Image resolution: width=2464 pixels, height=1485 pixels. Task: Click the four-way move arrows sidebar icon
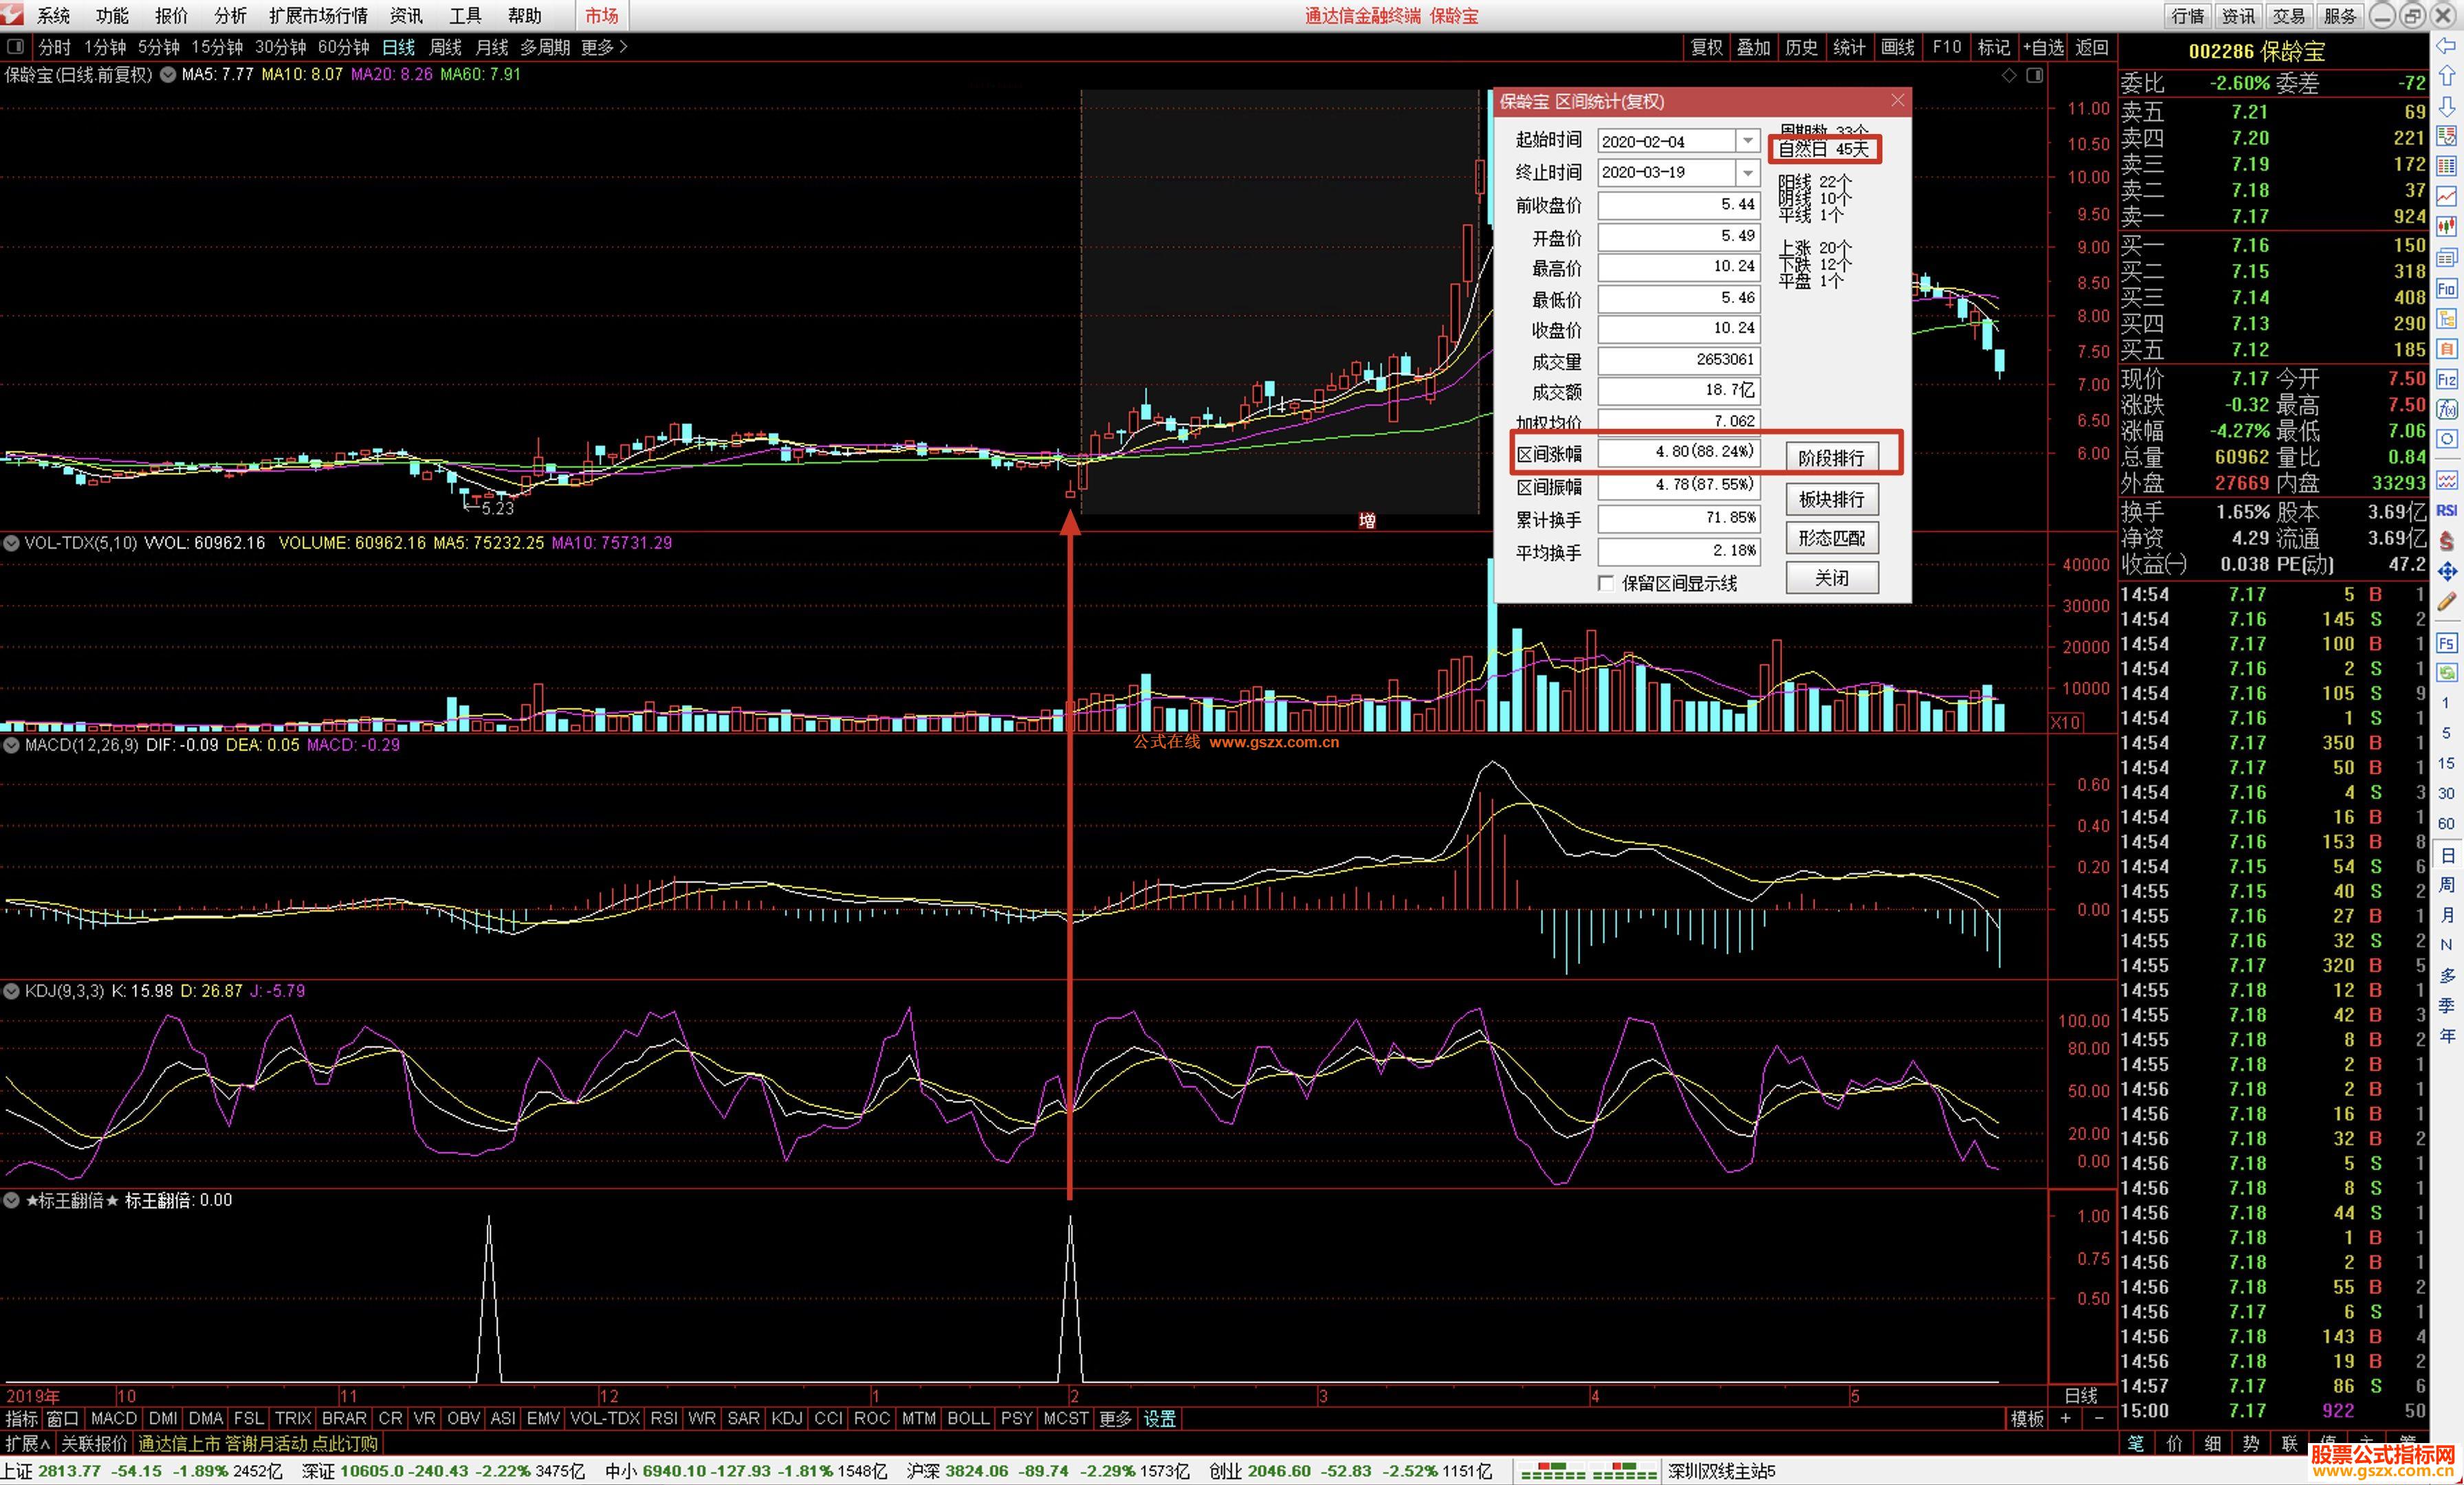tap(2447, 571)
